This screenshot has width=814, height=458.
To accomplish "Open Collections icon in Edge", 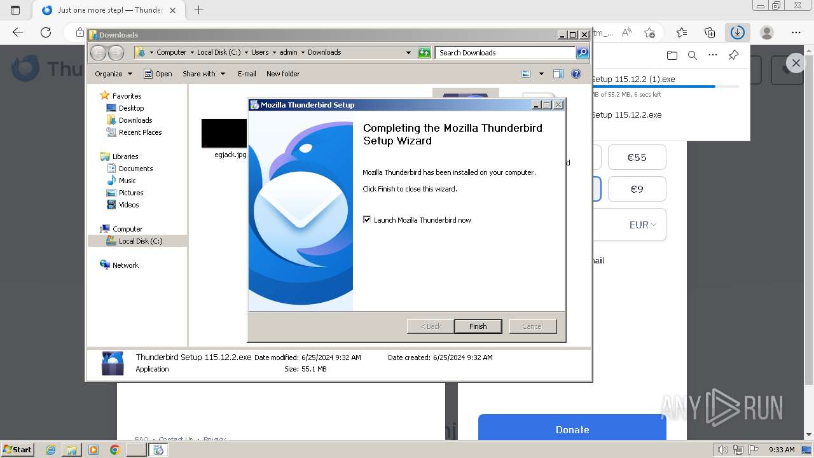I will click(710, 32).
